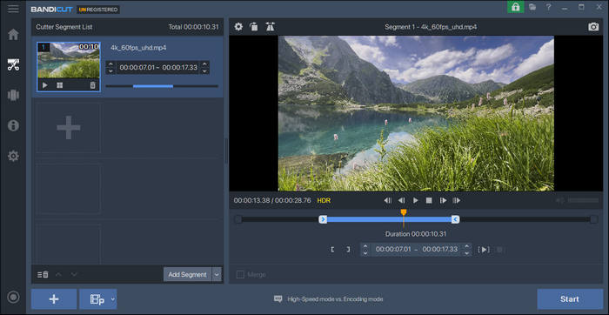This screenshot has height=315, width=609.
Task: Decrease end time in segment list
Action: [x=204, y=70]
